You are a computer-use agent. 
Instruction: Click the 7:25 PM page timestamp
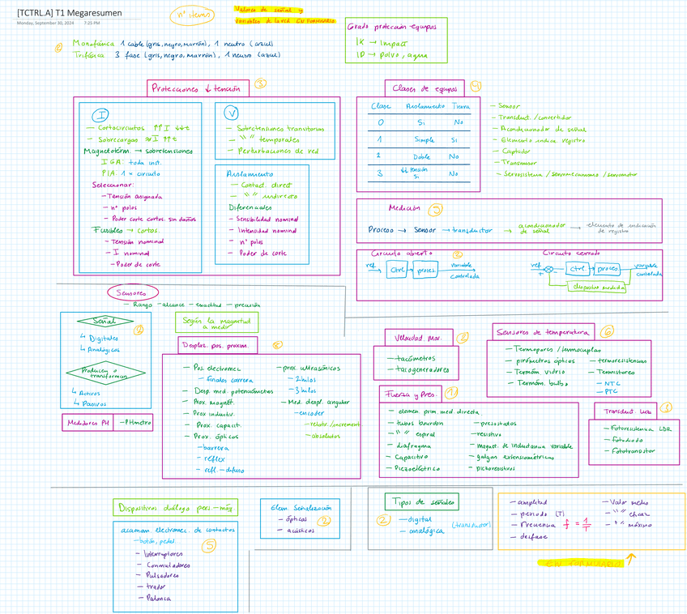[x=92, y=23]
